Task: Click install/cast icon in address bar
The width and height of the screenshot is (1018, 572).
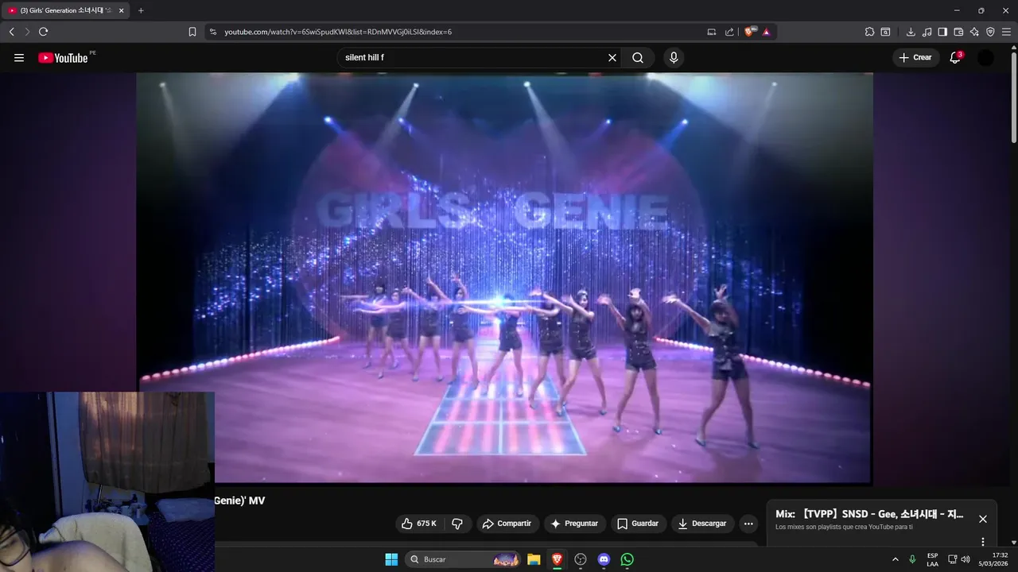Action: [x=712, y=32]
